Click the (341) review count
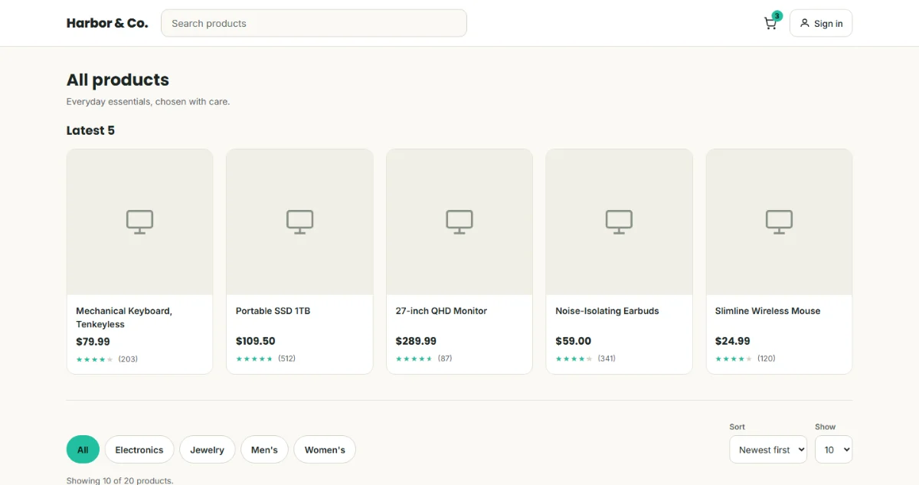 [607, 359]
